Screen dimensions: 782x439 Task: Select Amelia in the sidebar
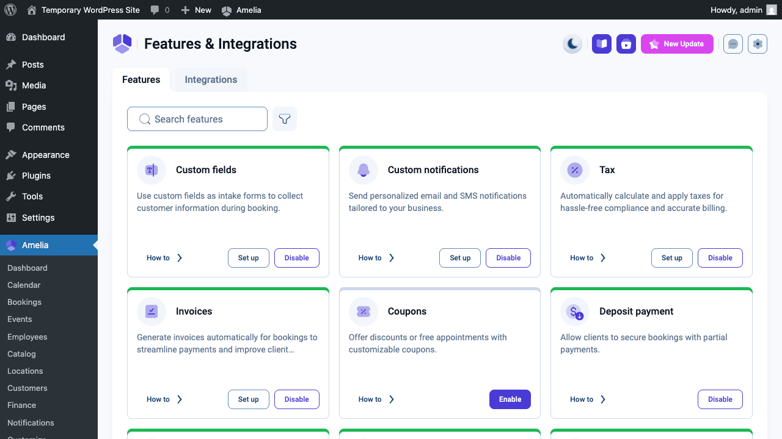click(x=49, y=245)
